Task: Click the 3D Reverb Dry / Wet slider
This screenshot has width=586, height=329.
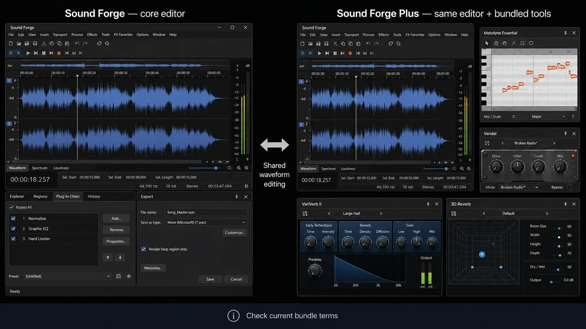Action: [x=558, y=269]
